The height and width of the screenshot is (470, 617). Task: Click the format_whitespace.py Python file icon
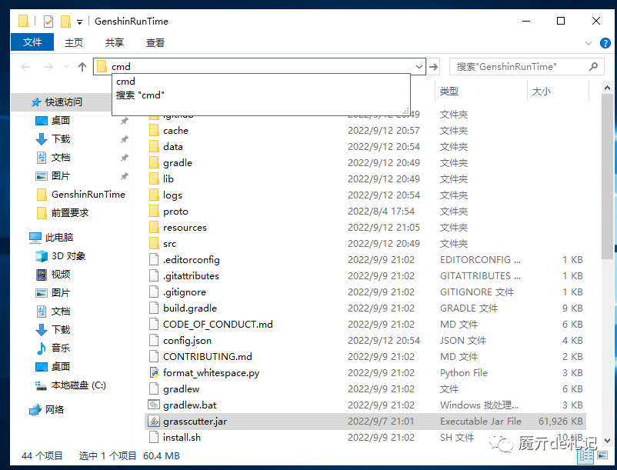point(154,372)
